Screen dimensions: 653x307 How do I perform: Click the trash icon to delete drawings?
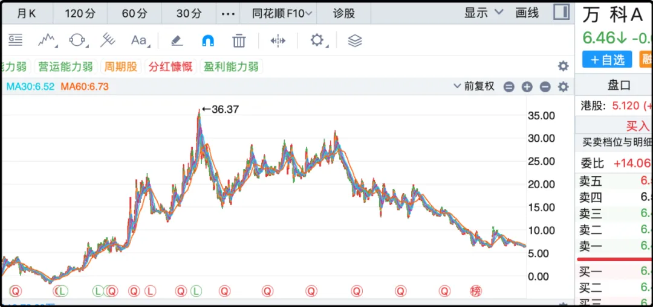(x=239, y=40)
